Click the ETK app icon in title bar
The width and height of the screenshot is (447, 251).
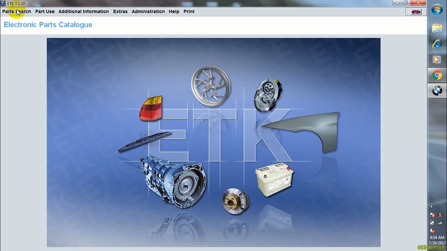[3, 3]
